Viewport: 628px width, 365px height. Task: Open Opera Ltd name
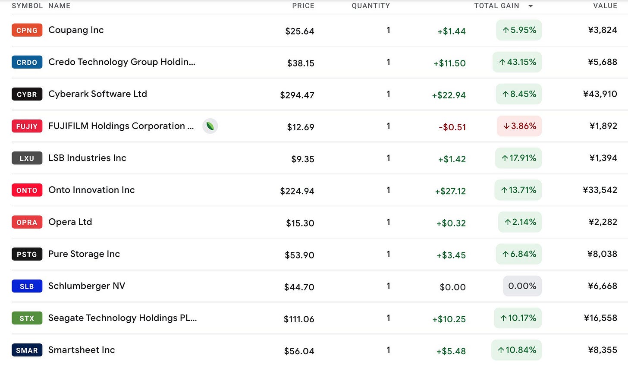[x=70, y=222]
